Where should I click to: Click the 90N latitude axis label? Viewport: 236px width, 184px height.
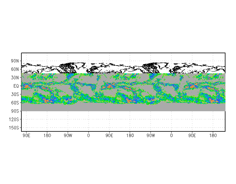point(15,61)
